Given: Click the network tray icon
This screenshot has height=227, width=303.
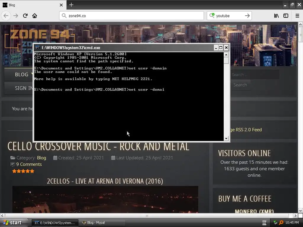Looking at the screenshot, I should (x=275, y=223).
